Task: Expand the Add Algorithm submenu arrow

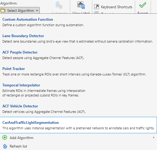Action: click(x=154, y=138)
